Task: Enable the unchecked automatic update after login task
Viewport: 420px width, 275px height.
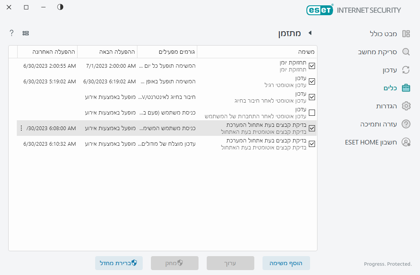Action: point(312,112)
